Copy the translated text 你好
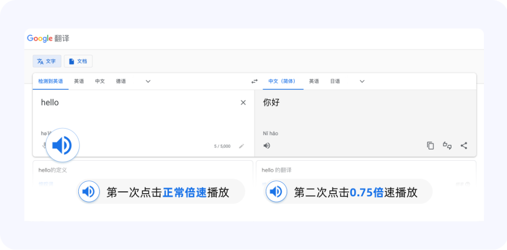Image resolution: width=507 pixels, height=250 pixels. [430, 146]
